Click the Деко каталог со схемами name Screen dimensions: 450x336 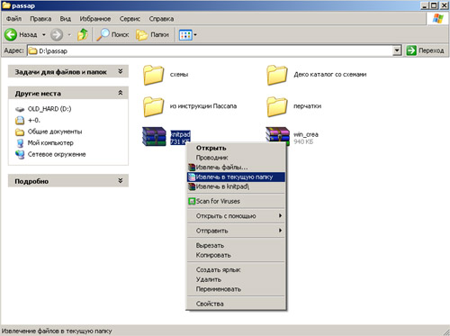click(x=330, y=75)
